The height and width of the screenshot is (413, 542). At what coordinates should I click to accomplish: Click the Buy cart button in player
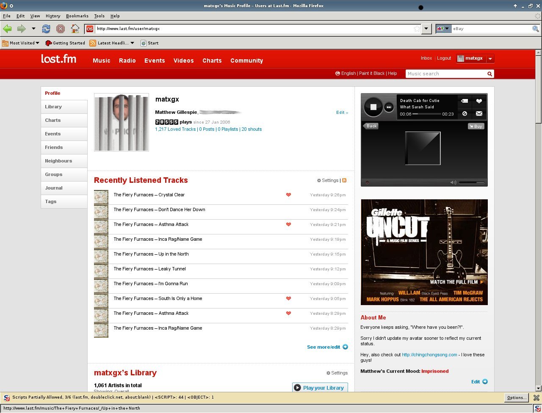click(476, 126)
